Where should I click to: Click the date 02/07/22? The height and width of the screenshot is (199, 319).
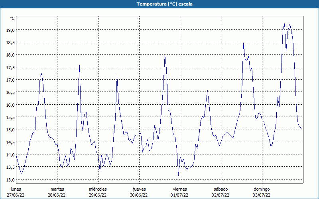(221, 195)
